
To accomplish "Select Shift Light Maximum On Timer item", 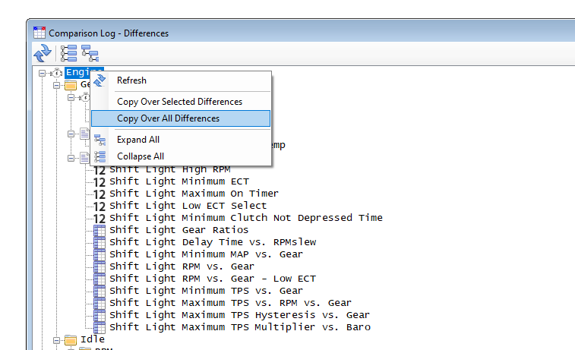I will pos(194,194).
